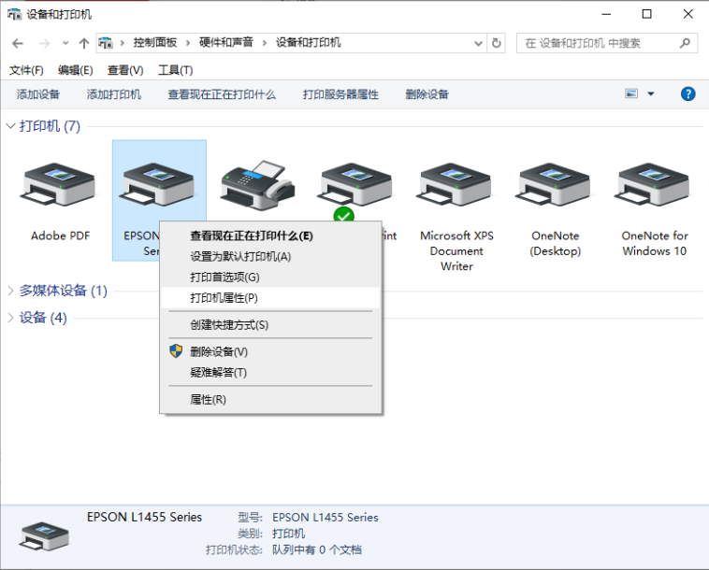The height and width of the screenshot is (570, 709).
Task: Click 硬件和声音 in the breadcrumb path
Action: click(x=226, y=43)
